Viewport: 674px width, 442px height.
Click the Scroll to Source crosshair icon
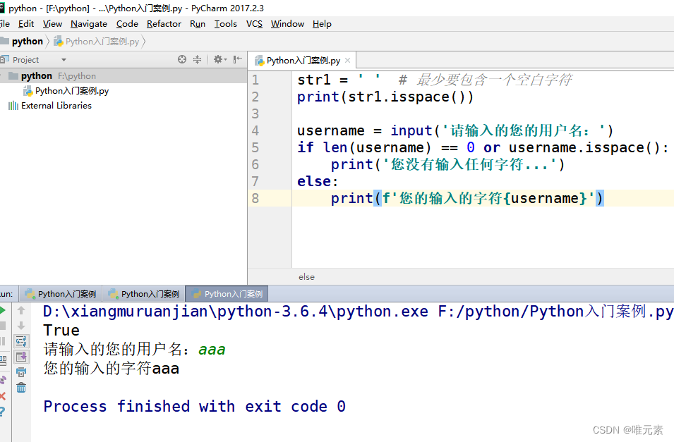182,59
